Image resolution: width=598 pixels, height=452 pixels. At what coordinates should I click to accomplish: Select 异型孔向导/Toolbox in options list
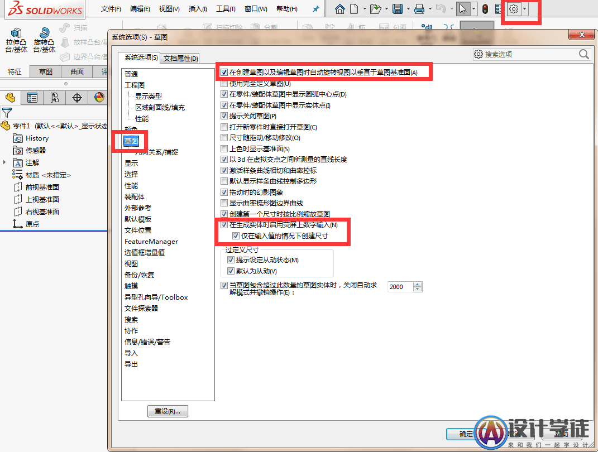tap(156, 297)
